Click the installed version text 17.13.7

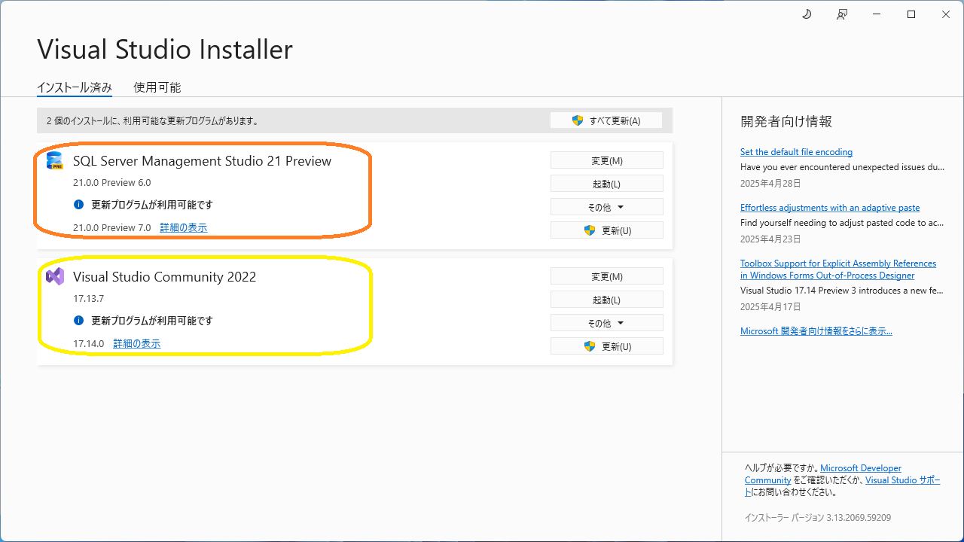88,298
